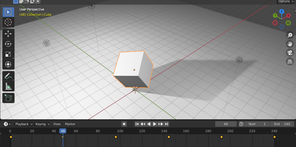Viewport: 296px width, 147px height.
Task: Click the playhead marker labeled 48
Action: pos(63,131)
